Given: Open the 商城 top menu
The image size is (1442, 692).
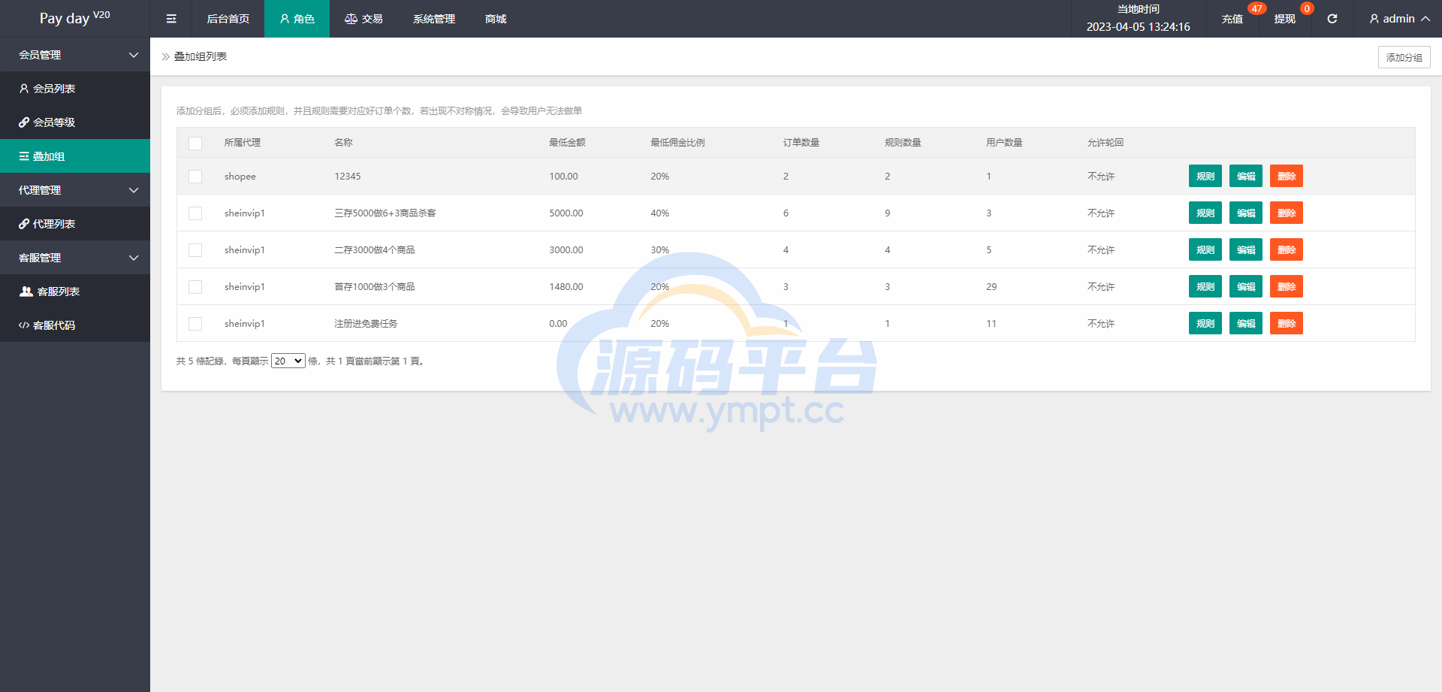Looking at the screenshot, I should (x=496, y=19).
